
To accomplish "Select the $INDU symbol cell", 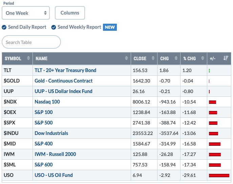I will tap(17, 133).
